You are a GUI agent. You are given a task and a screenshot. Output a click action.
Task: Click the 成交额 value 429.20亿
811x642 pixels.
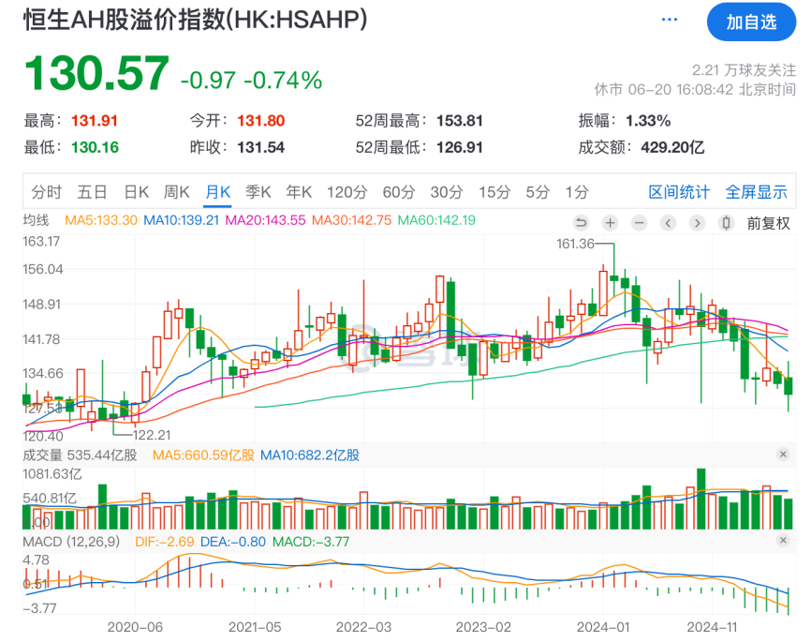672,147
